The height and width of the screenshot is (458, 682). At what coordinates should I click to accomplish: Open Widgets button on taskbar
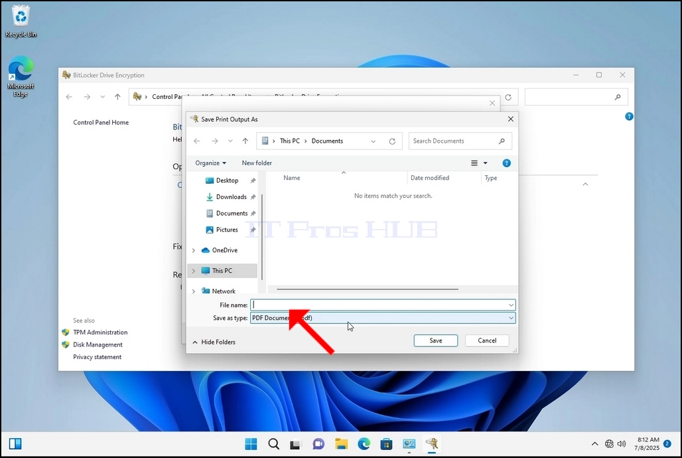click(x=15, y=443)
